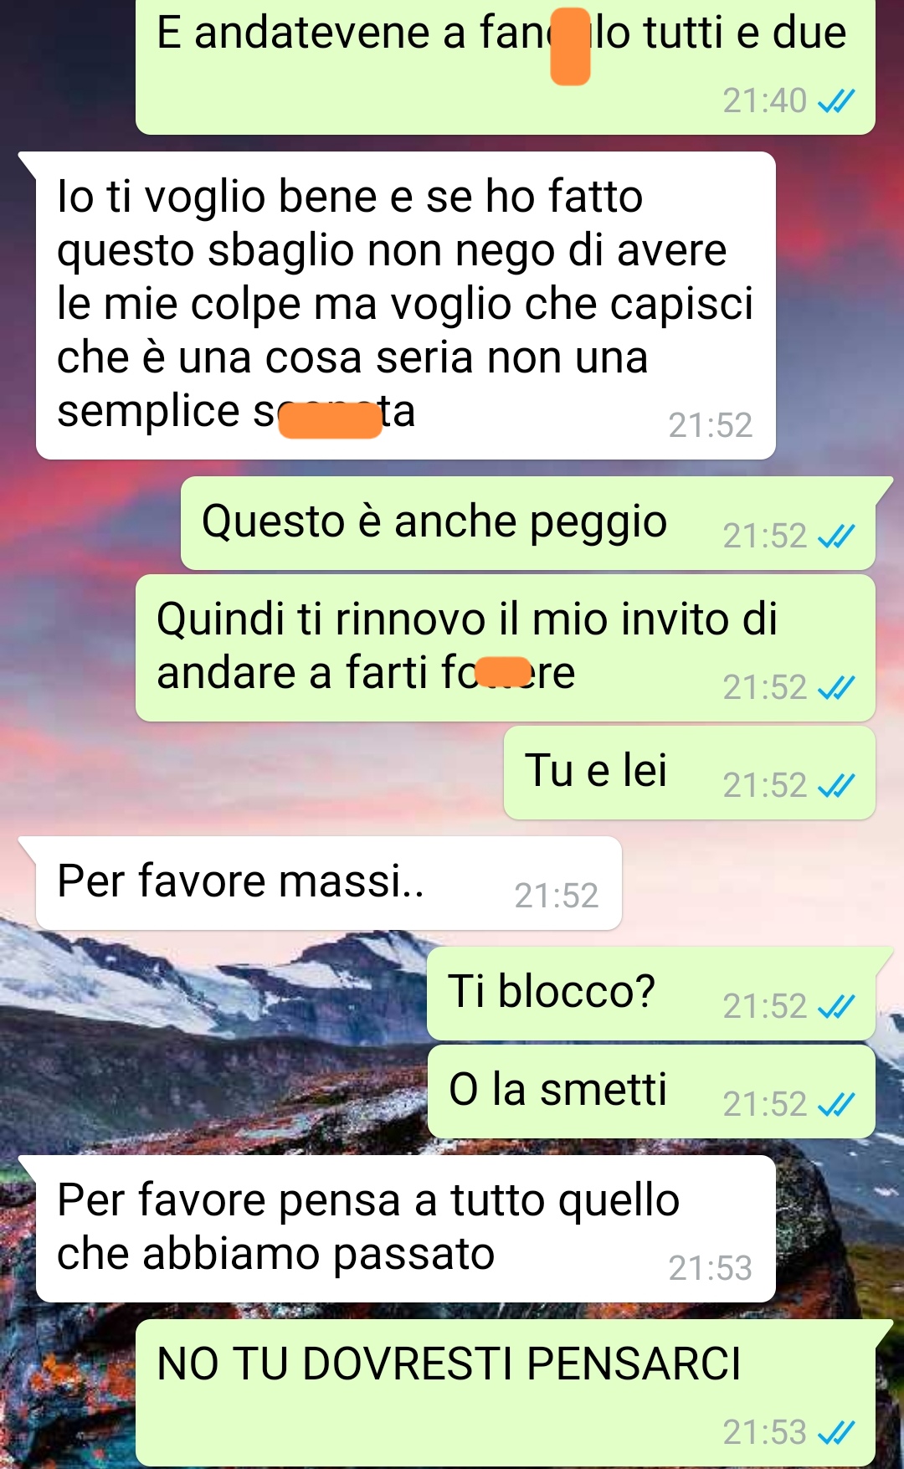The width and height of the screenshot is (904, 1469).
Task: Select the 'Questo è anche peggio' sent bubble
Action: pos(528,523)
